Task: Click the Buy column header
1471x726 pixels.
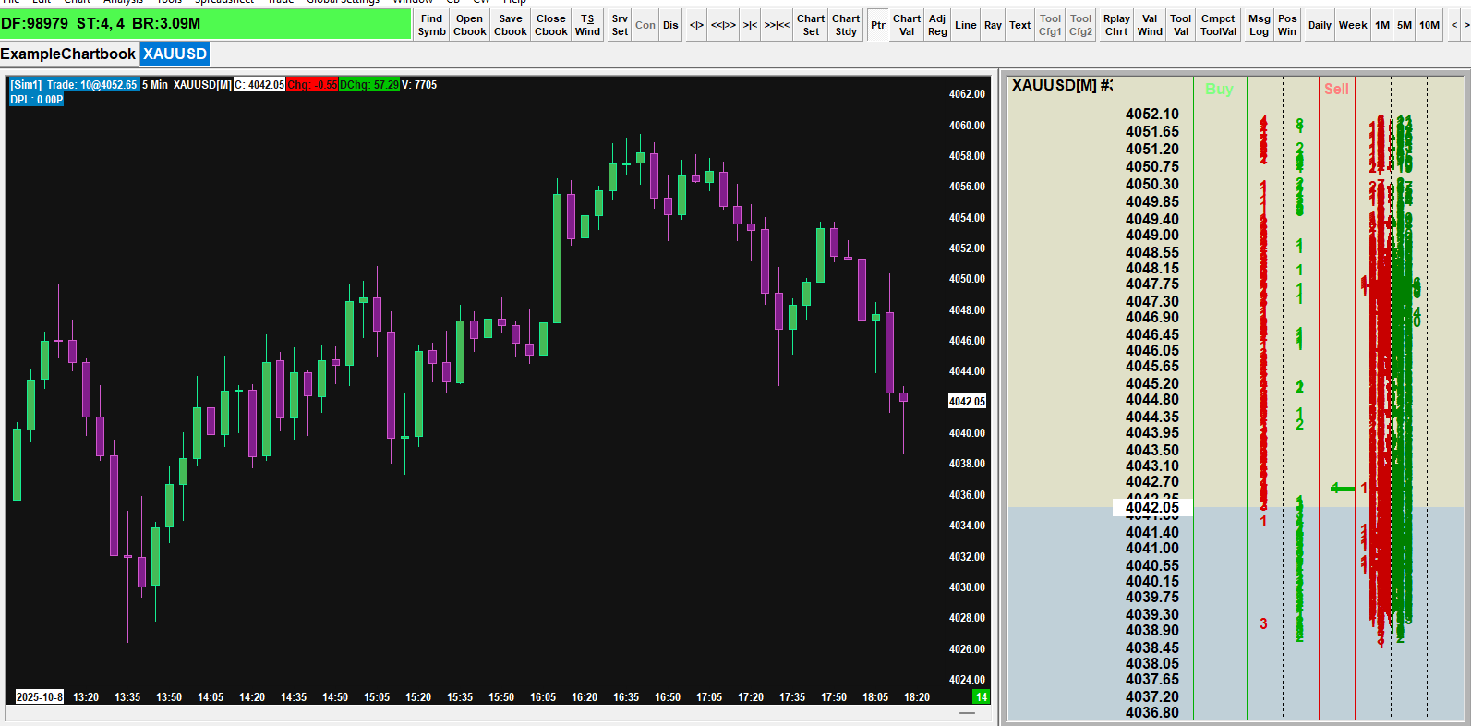Action: coord(1219,89)
